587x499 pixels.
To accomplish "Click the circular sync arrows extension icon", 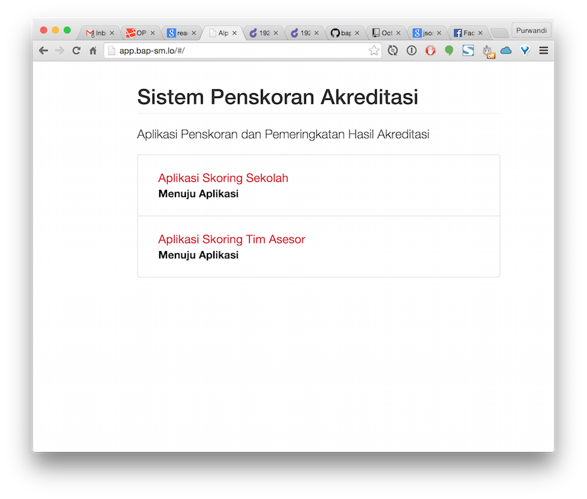I will point(393,50).
